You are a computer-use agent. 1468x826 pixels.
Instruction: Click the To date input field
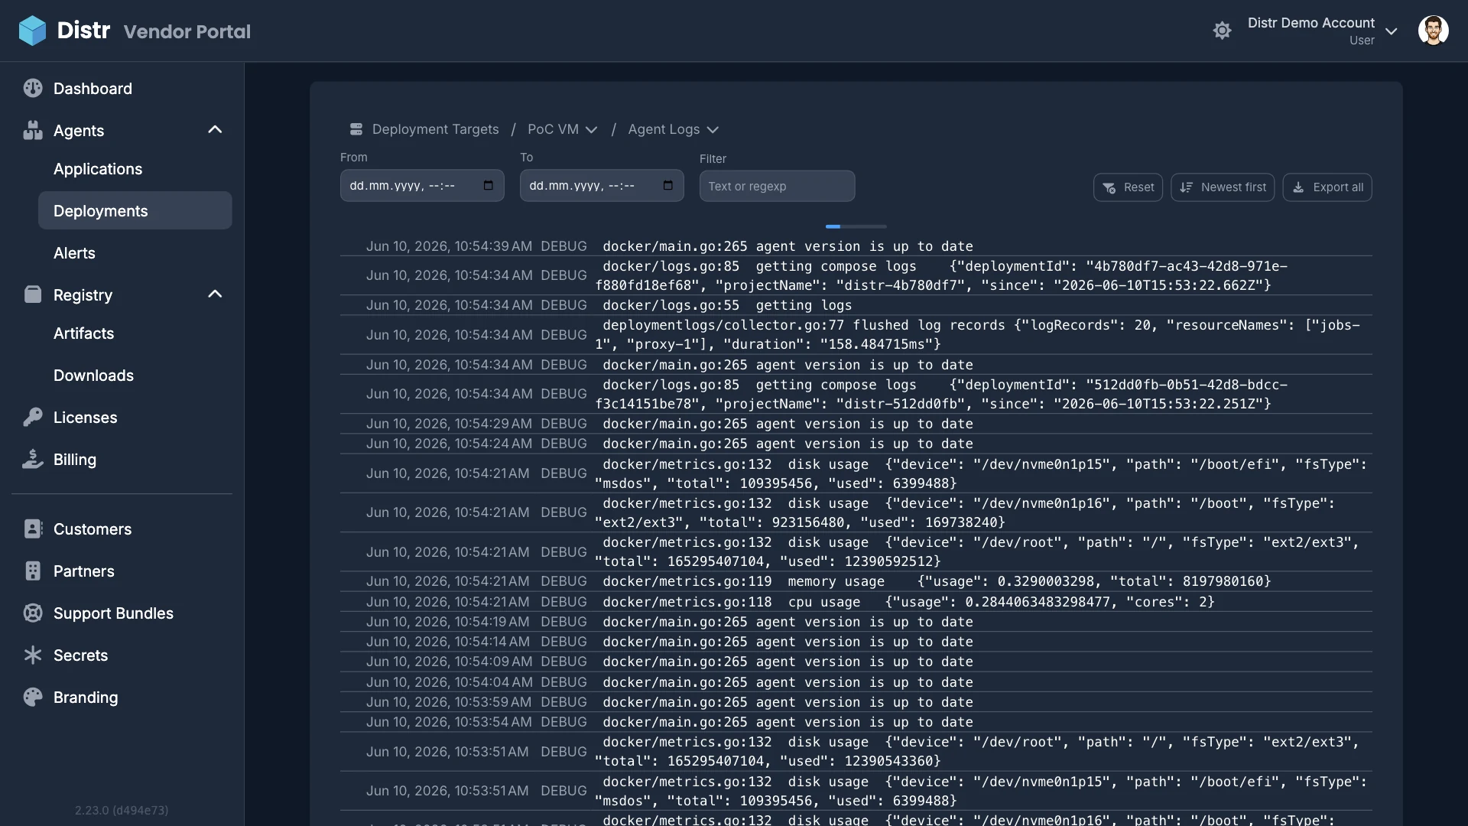(x=602, y=186)
